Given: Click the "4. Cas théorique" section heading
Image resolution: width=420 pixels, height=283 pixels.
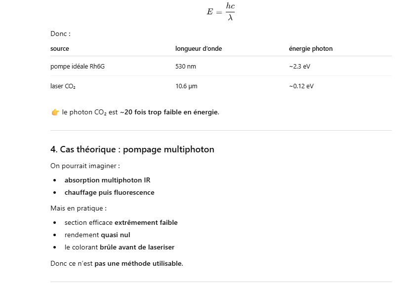Looking at the screenshot, I should (132, 149).
